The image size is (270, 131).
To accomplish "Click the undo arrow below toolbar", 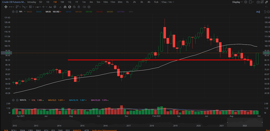I will click(267, 7).
